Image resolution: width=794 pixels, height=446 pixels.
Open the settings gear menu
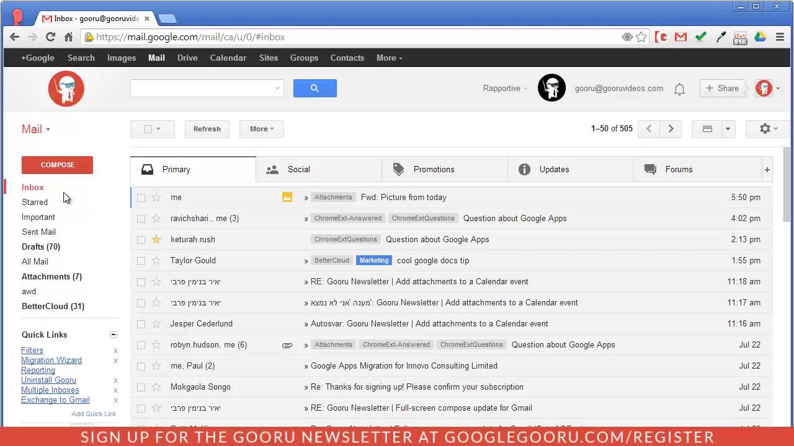pyautogui.click(x=769, y=129)
